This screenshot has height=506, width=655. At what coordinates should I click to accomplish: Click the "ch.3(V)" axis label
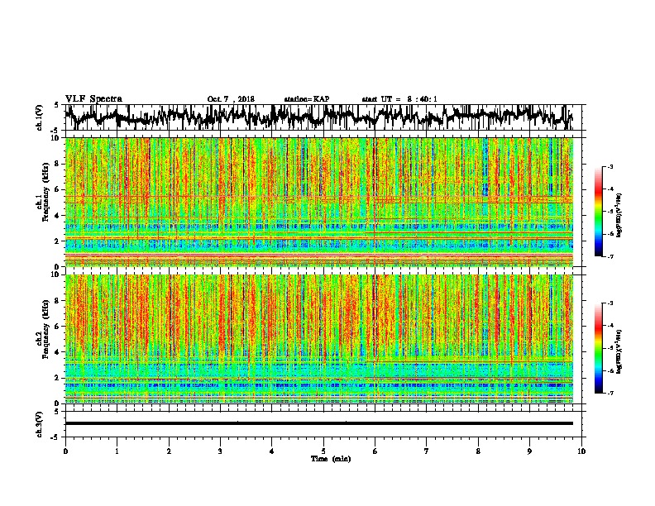[40, 425]
